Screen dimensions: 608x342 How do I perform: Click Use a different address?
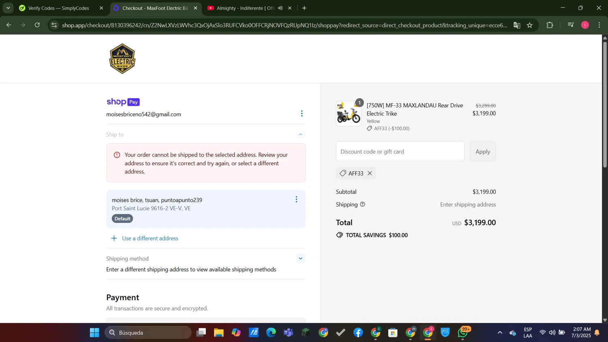[150, 238]
